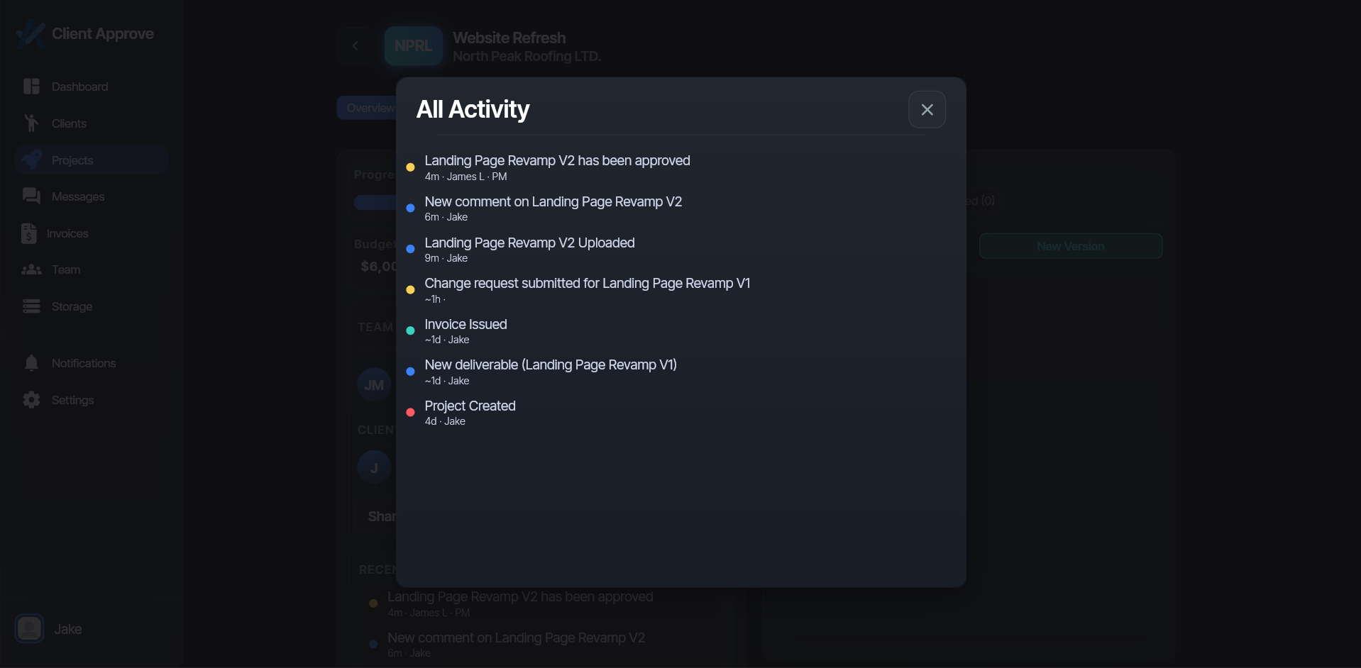Open Messages from the sidebar
This screenshot has width=1361, height=668.
coord(77,196)
